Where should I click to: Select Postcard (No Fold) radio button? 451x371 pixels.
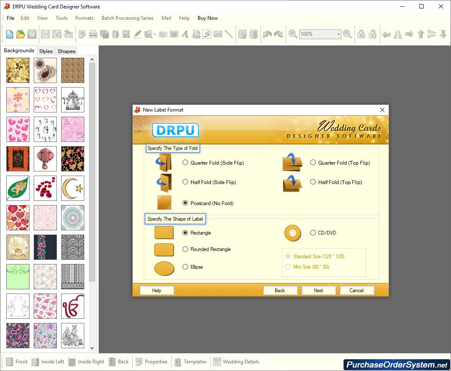[185, 203]
